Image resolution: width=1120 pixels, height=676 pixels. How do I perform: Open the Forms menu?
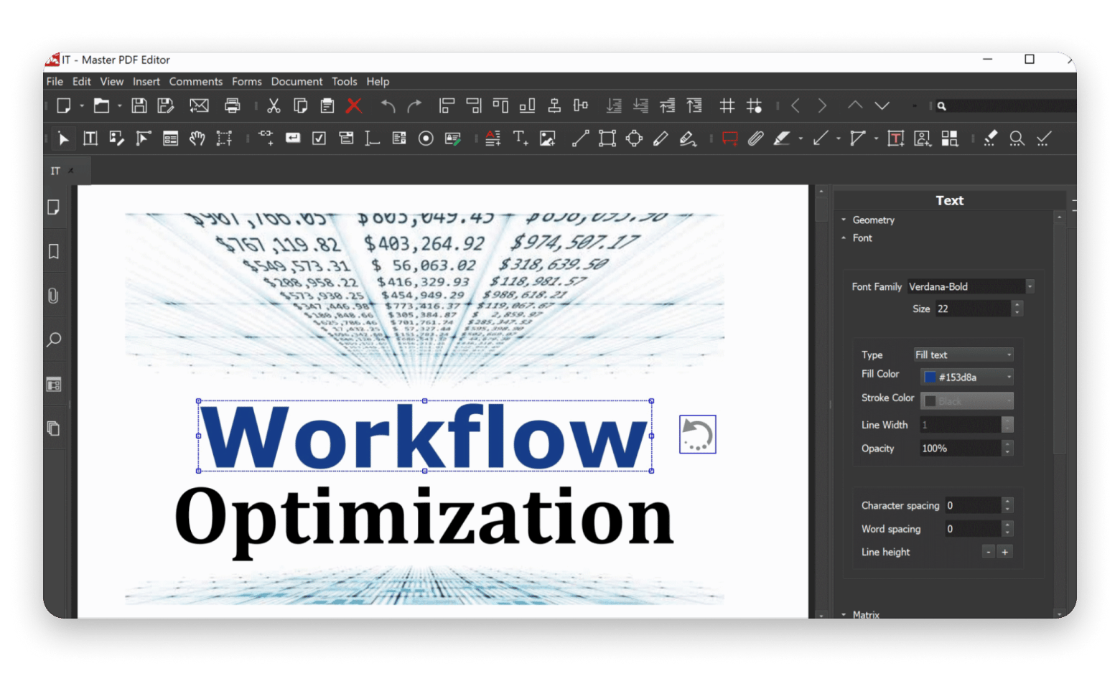(246, 82)
